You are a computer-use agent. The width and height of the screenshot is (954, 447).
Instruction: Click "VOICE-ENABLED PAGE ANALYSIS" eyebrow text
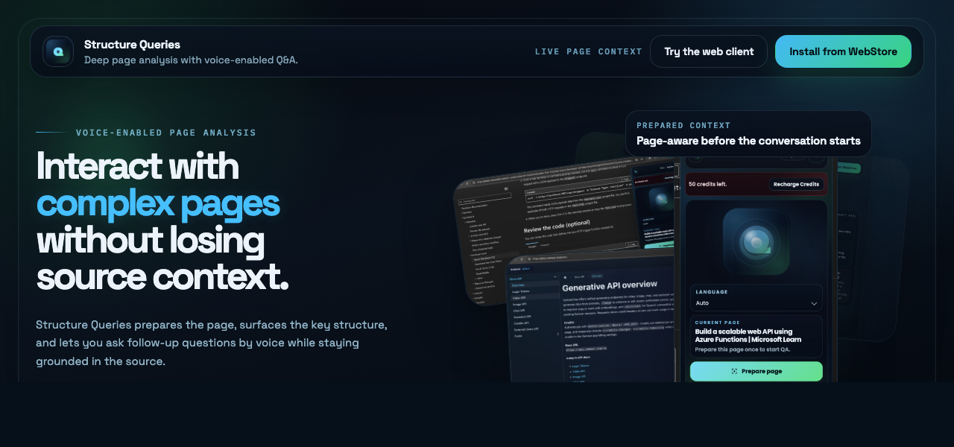click(166, 133)
